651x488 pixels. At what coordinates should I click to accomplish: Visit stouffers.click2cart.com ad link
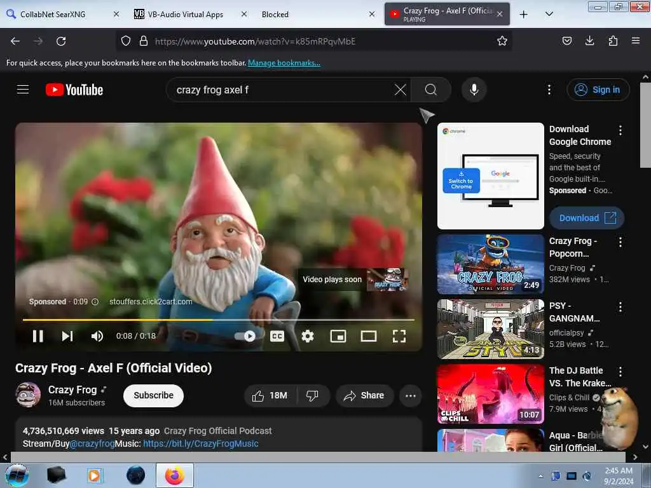point(151,302)
